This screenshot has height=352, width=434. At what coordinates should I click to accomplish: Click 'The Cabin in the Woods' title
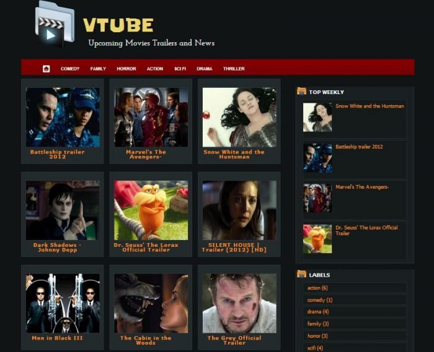[146, 340]
